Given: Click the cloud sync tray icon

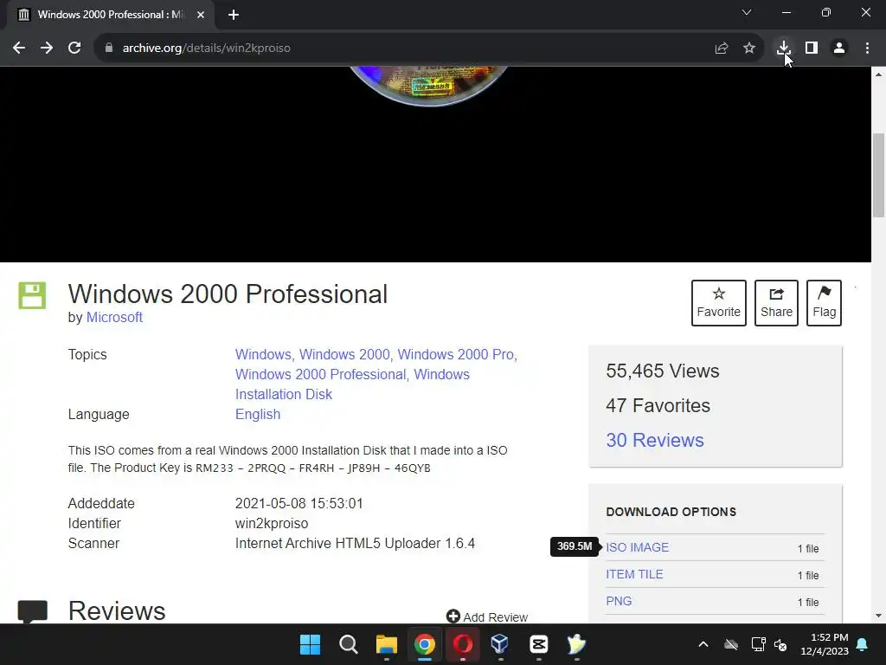Looking at the screenshot, I should (x=731, y=644).
